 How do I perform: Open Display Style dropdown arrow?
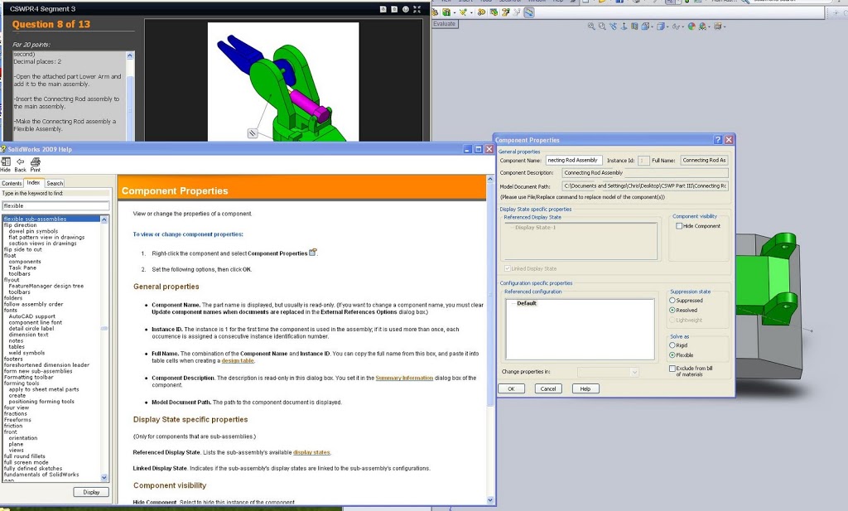point(667,27)
